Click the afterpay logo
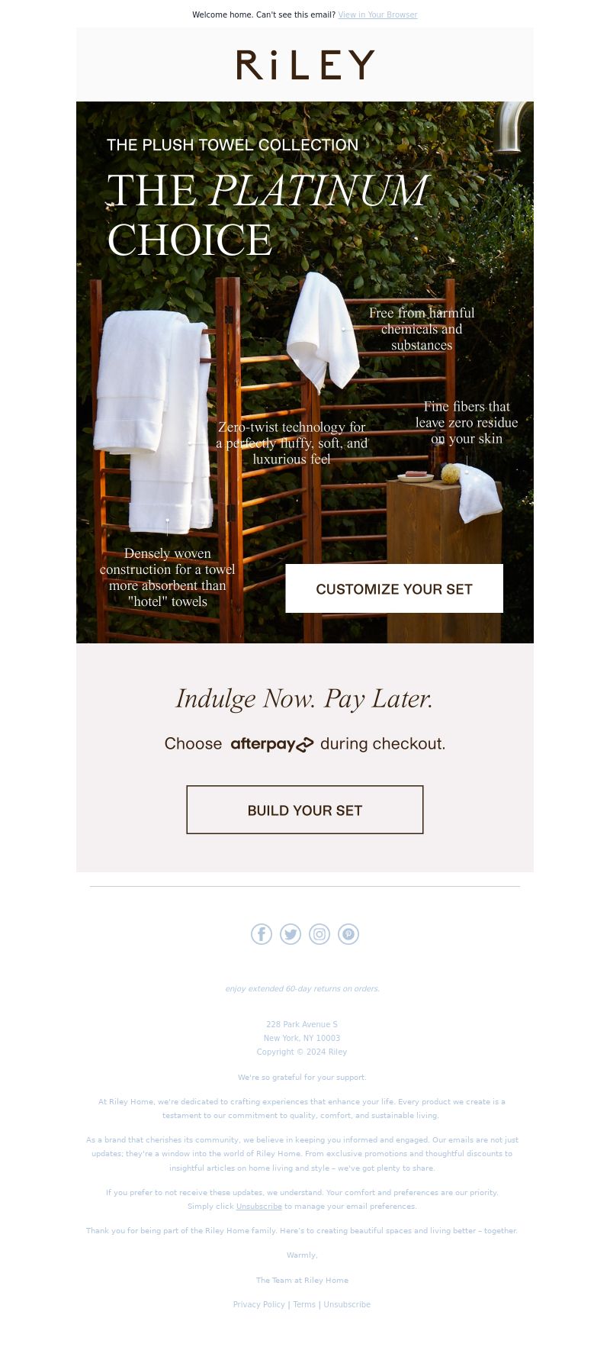This screenshot has height=1347, width=610. (x=272, y=744)
